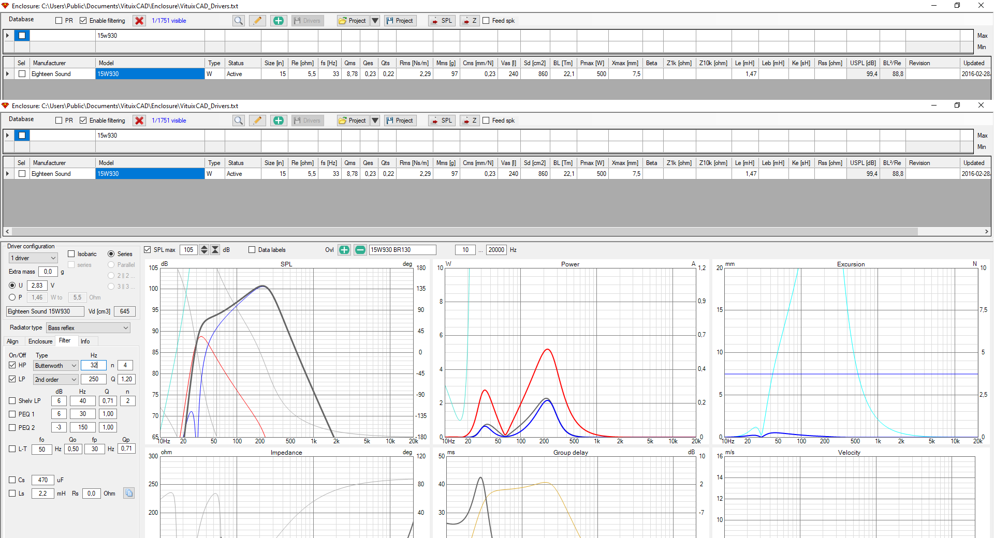The image size is (994, 538).
Task: Click LP frequency field showing 250
Action: point(94,379)
